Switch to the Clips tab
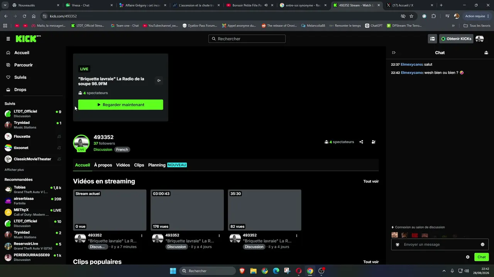The width and height of the screenshot is (494, 277). click(x=139, y=165)
